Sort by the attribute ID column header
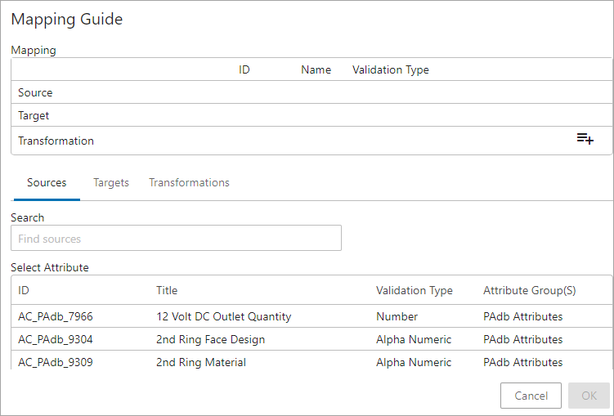 tap(24, 290)
